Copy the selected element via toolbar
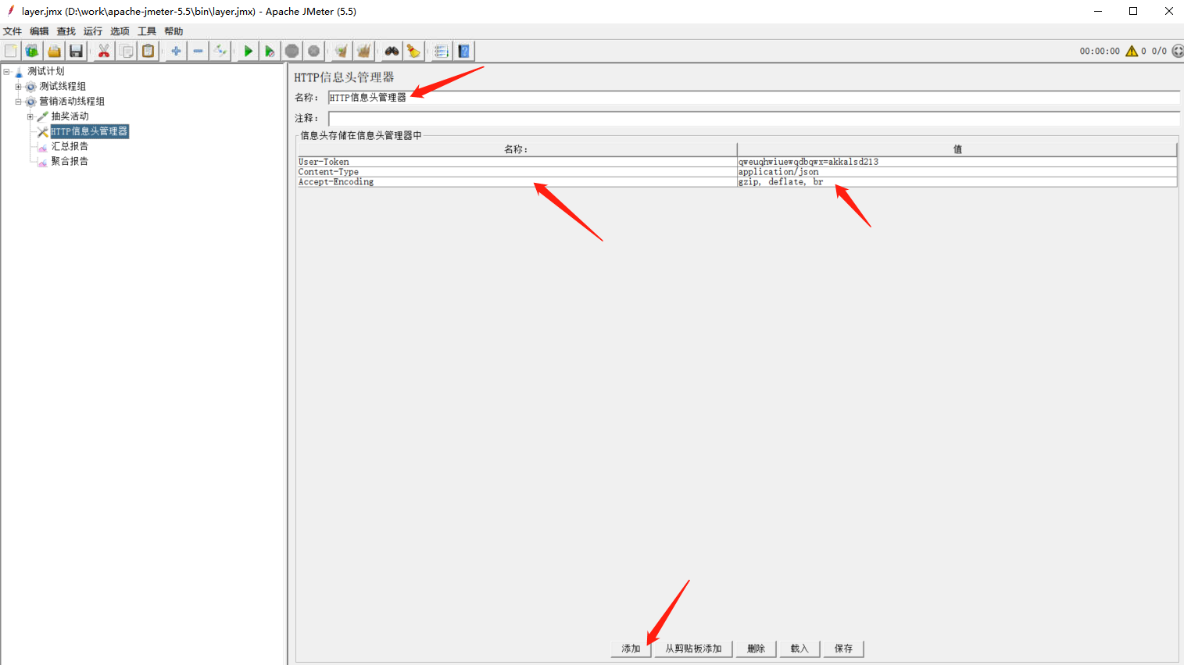Image resolution: width=1184 pixels, height=665 pixels. (x=126, y=51)
